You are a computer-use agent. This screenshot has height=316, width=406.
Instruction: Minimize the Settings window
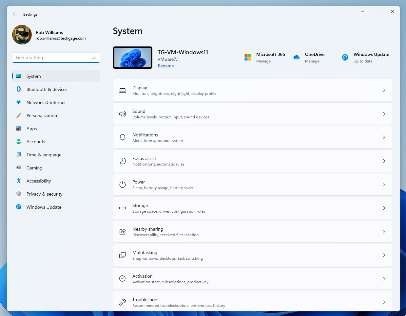362,11
